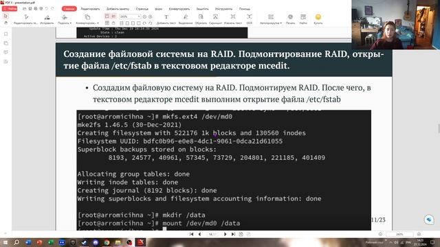Jump to the last page
This screenshot has width=440, height=247.
pyautogui.click(x=233, y=234)
